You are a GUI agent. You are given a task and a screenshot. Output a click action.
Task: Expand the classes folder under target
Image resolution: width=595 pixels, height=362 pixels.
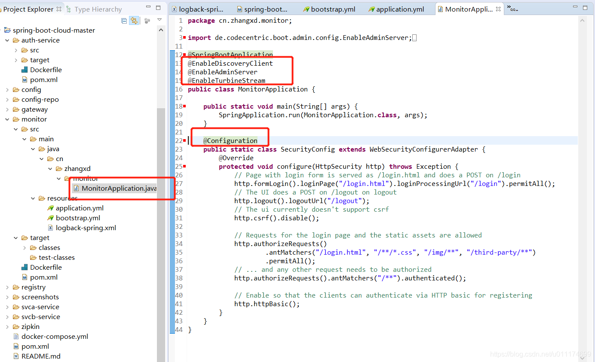click(25, 247)
